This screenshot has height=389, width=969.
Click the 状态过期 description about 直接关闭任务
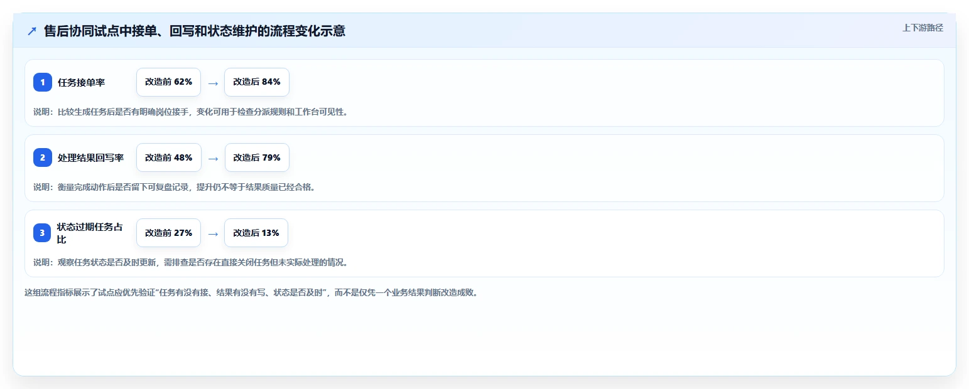[190, 262]
